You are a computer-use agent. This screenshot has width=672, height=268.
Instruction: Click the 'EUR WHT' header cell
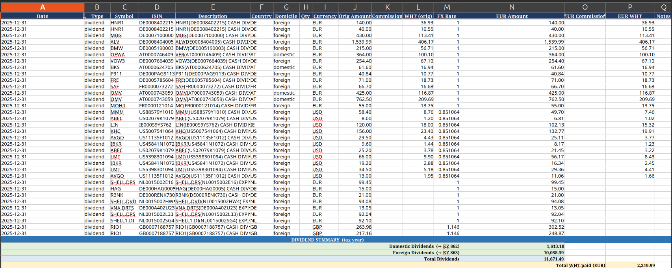point(630,16)
